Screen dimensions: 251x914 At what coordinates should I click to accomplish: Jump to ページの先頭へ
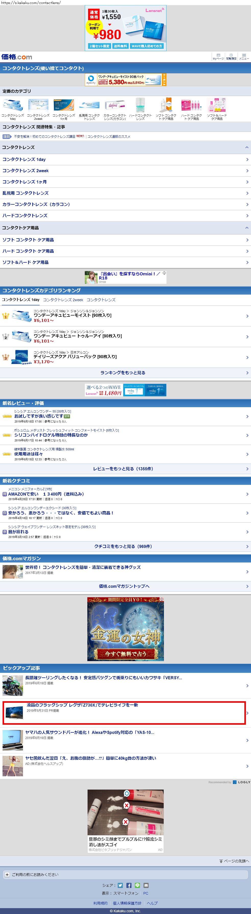click(234, 861)
